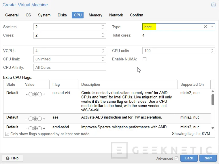The width and height of the screenshot is (219, 164).
Task: Increase Cores with the up arrow
Action: (x=103, y=34)
